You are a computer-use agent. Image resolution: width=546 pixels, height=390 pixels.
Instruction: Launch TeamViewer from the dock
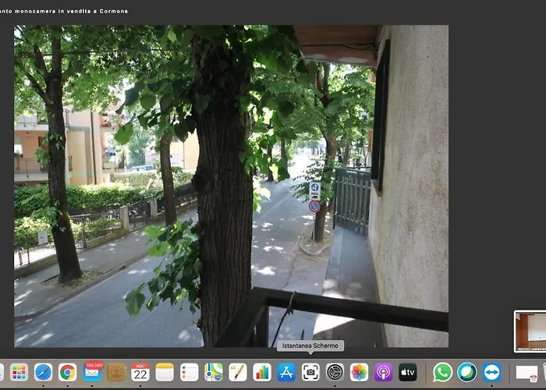491,373
